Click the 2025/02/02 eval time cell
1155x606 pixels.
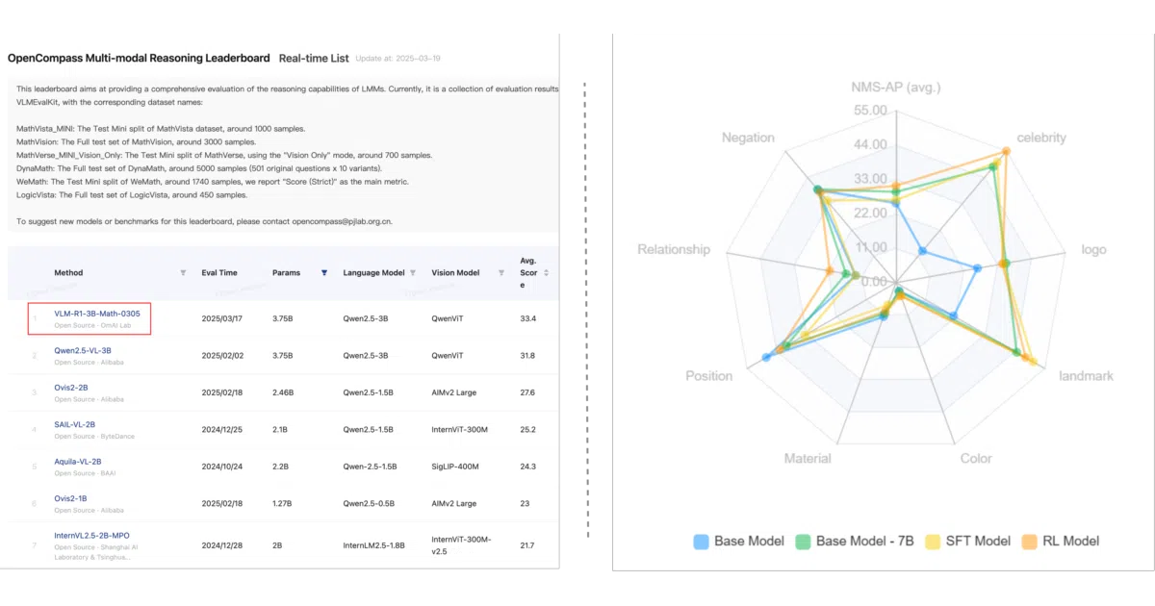click(221, 355)
